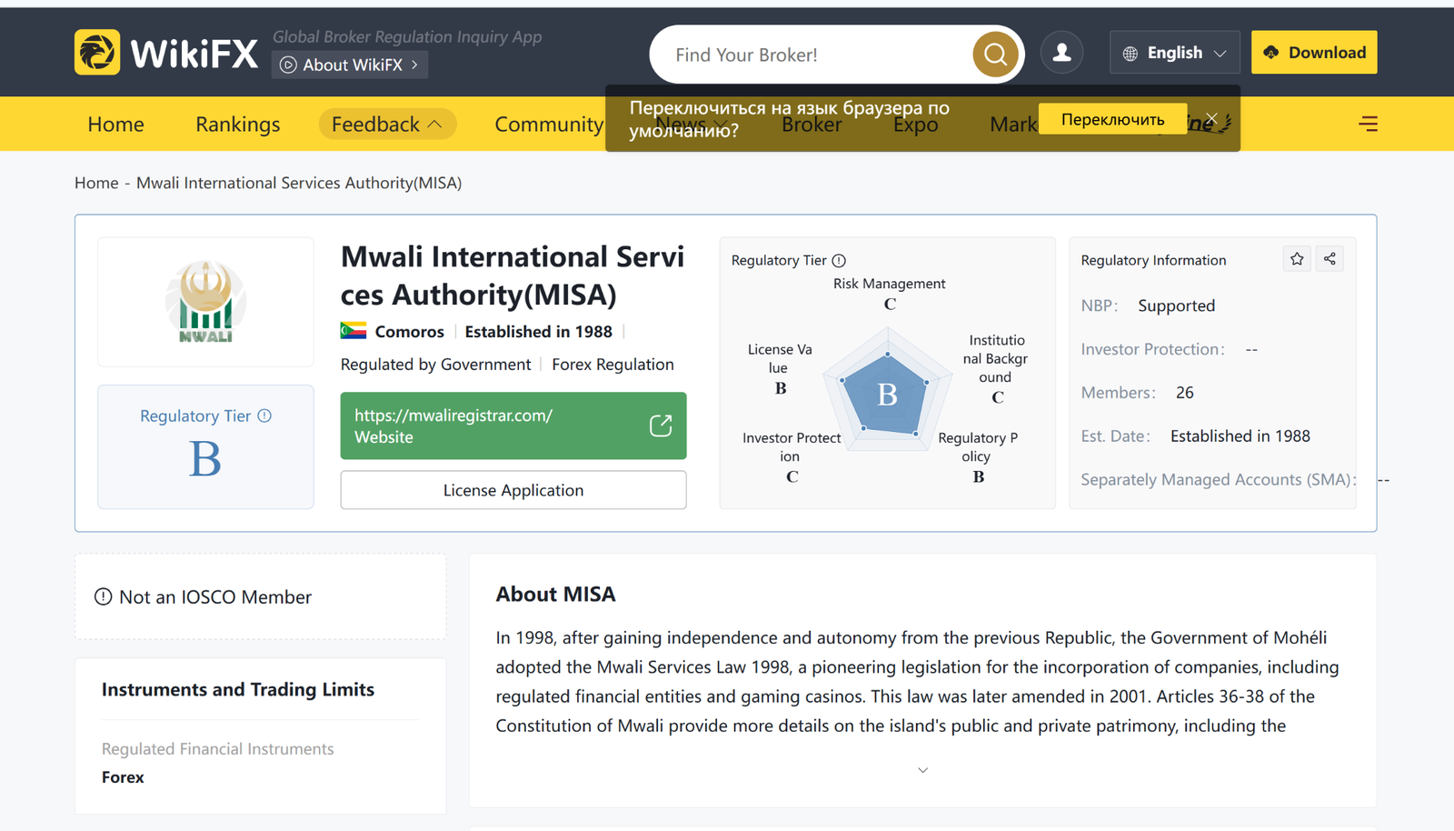Viewport: 1454px width, 831px height.
Task: Click the share icon
Action: tap(1330, 259)
